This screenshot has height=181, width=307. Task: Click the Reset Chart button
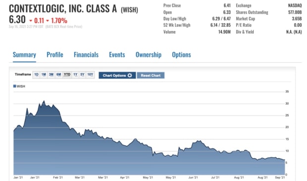coord(151,75)
